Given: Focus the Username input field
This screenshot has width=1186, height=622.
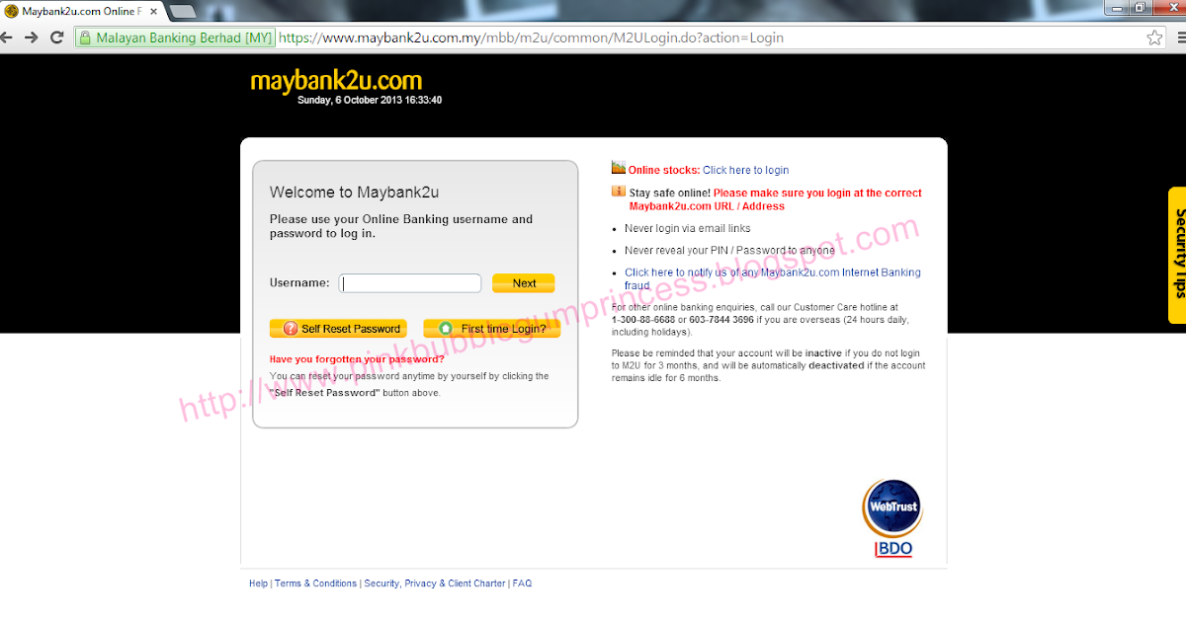Looking at the screenshot, I should point(410,283).
